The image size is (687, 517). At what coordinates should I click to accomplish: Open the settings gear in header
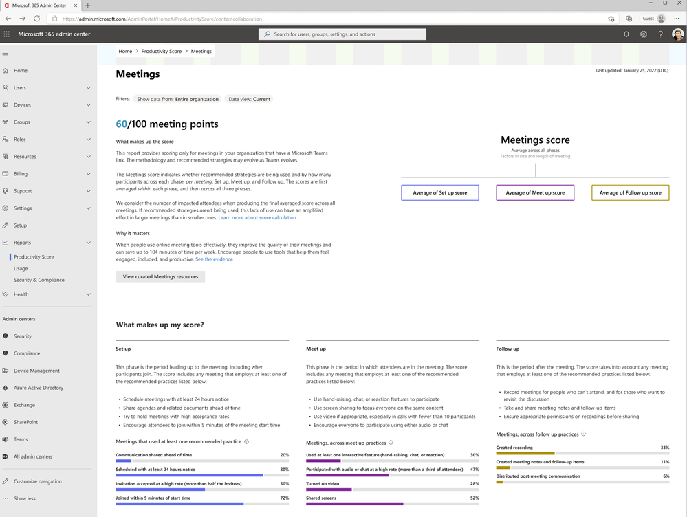coord(643,34)
